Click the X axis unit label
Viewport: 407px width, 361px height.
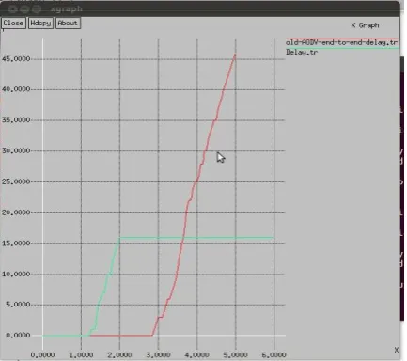pos(397,350)
